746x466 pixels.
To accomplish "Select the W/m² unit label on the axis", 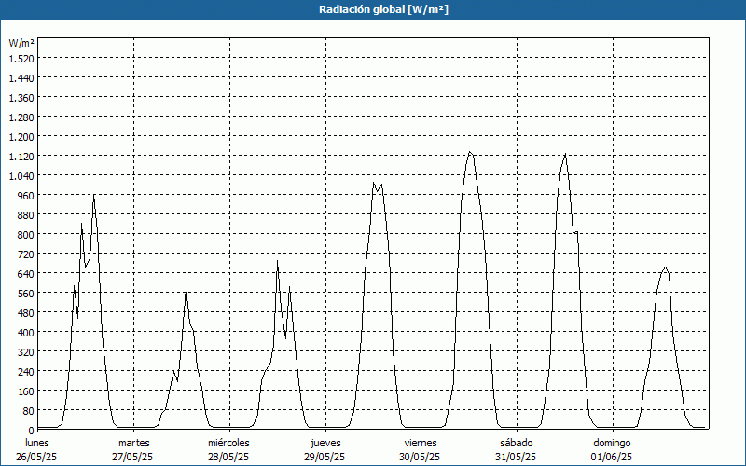I will 21,43.
